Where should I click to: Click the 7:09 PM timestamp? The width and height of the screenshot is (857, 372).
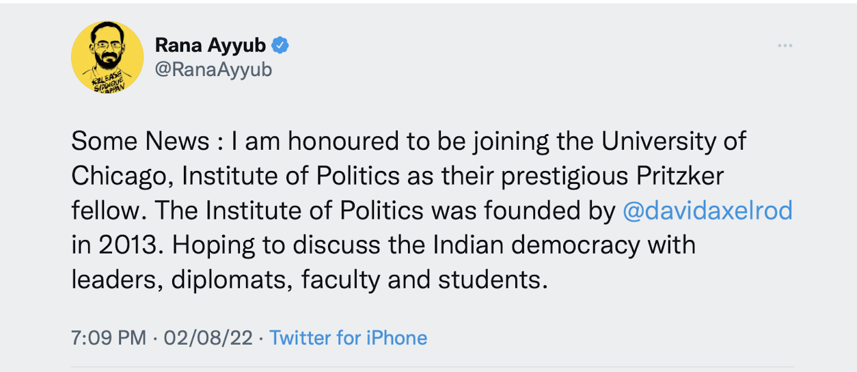[x=108, y=338]
